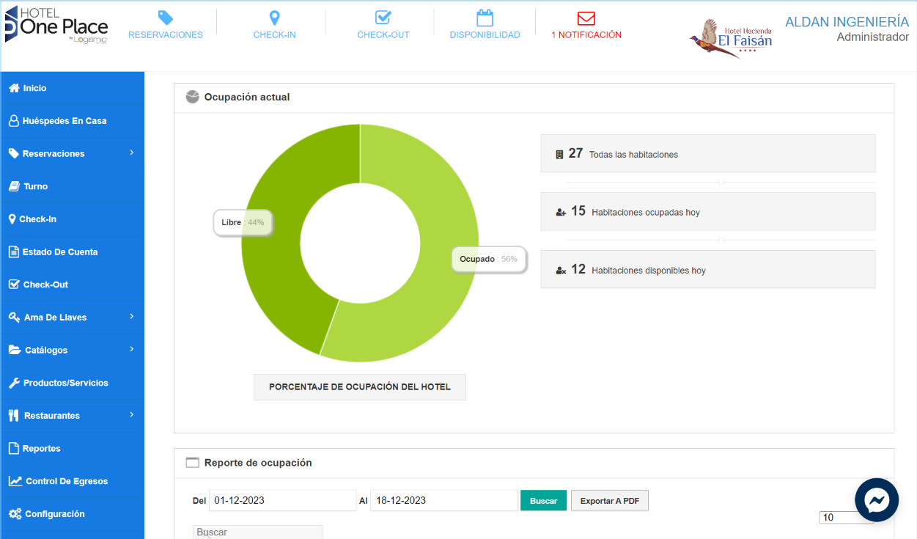This screenshot has height=539, width=917.
Task: Click the Del start date field
Action: pyautogui.click(x=282, y=500)
